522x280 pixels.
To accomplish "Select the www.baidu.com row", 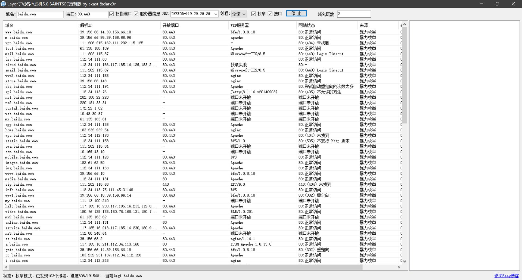I will [203, 32].
